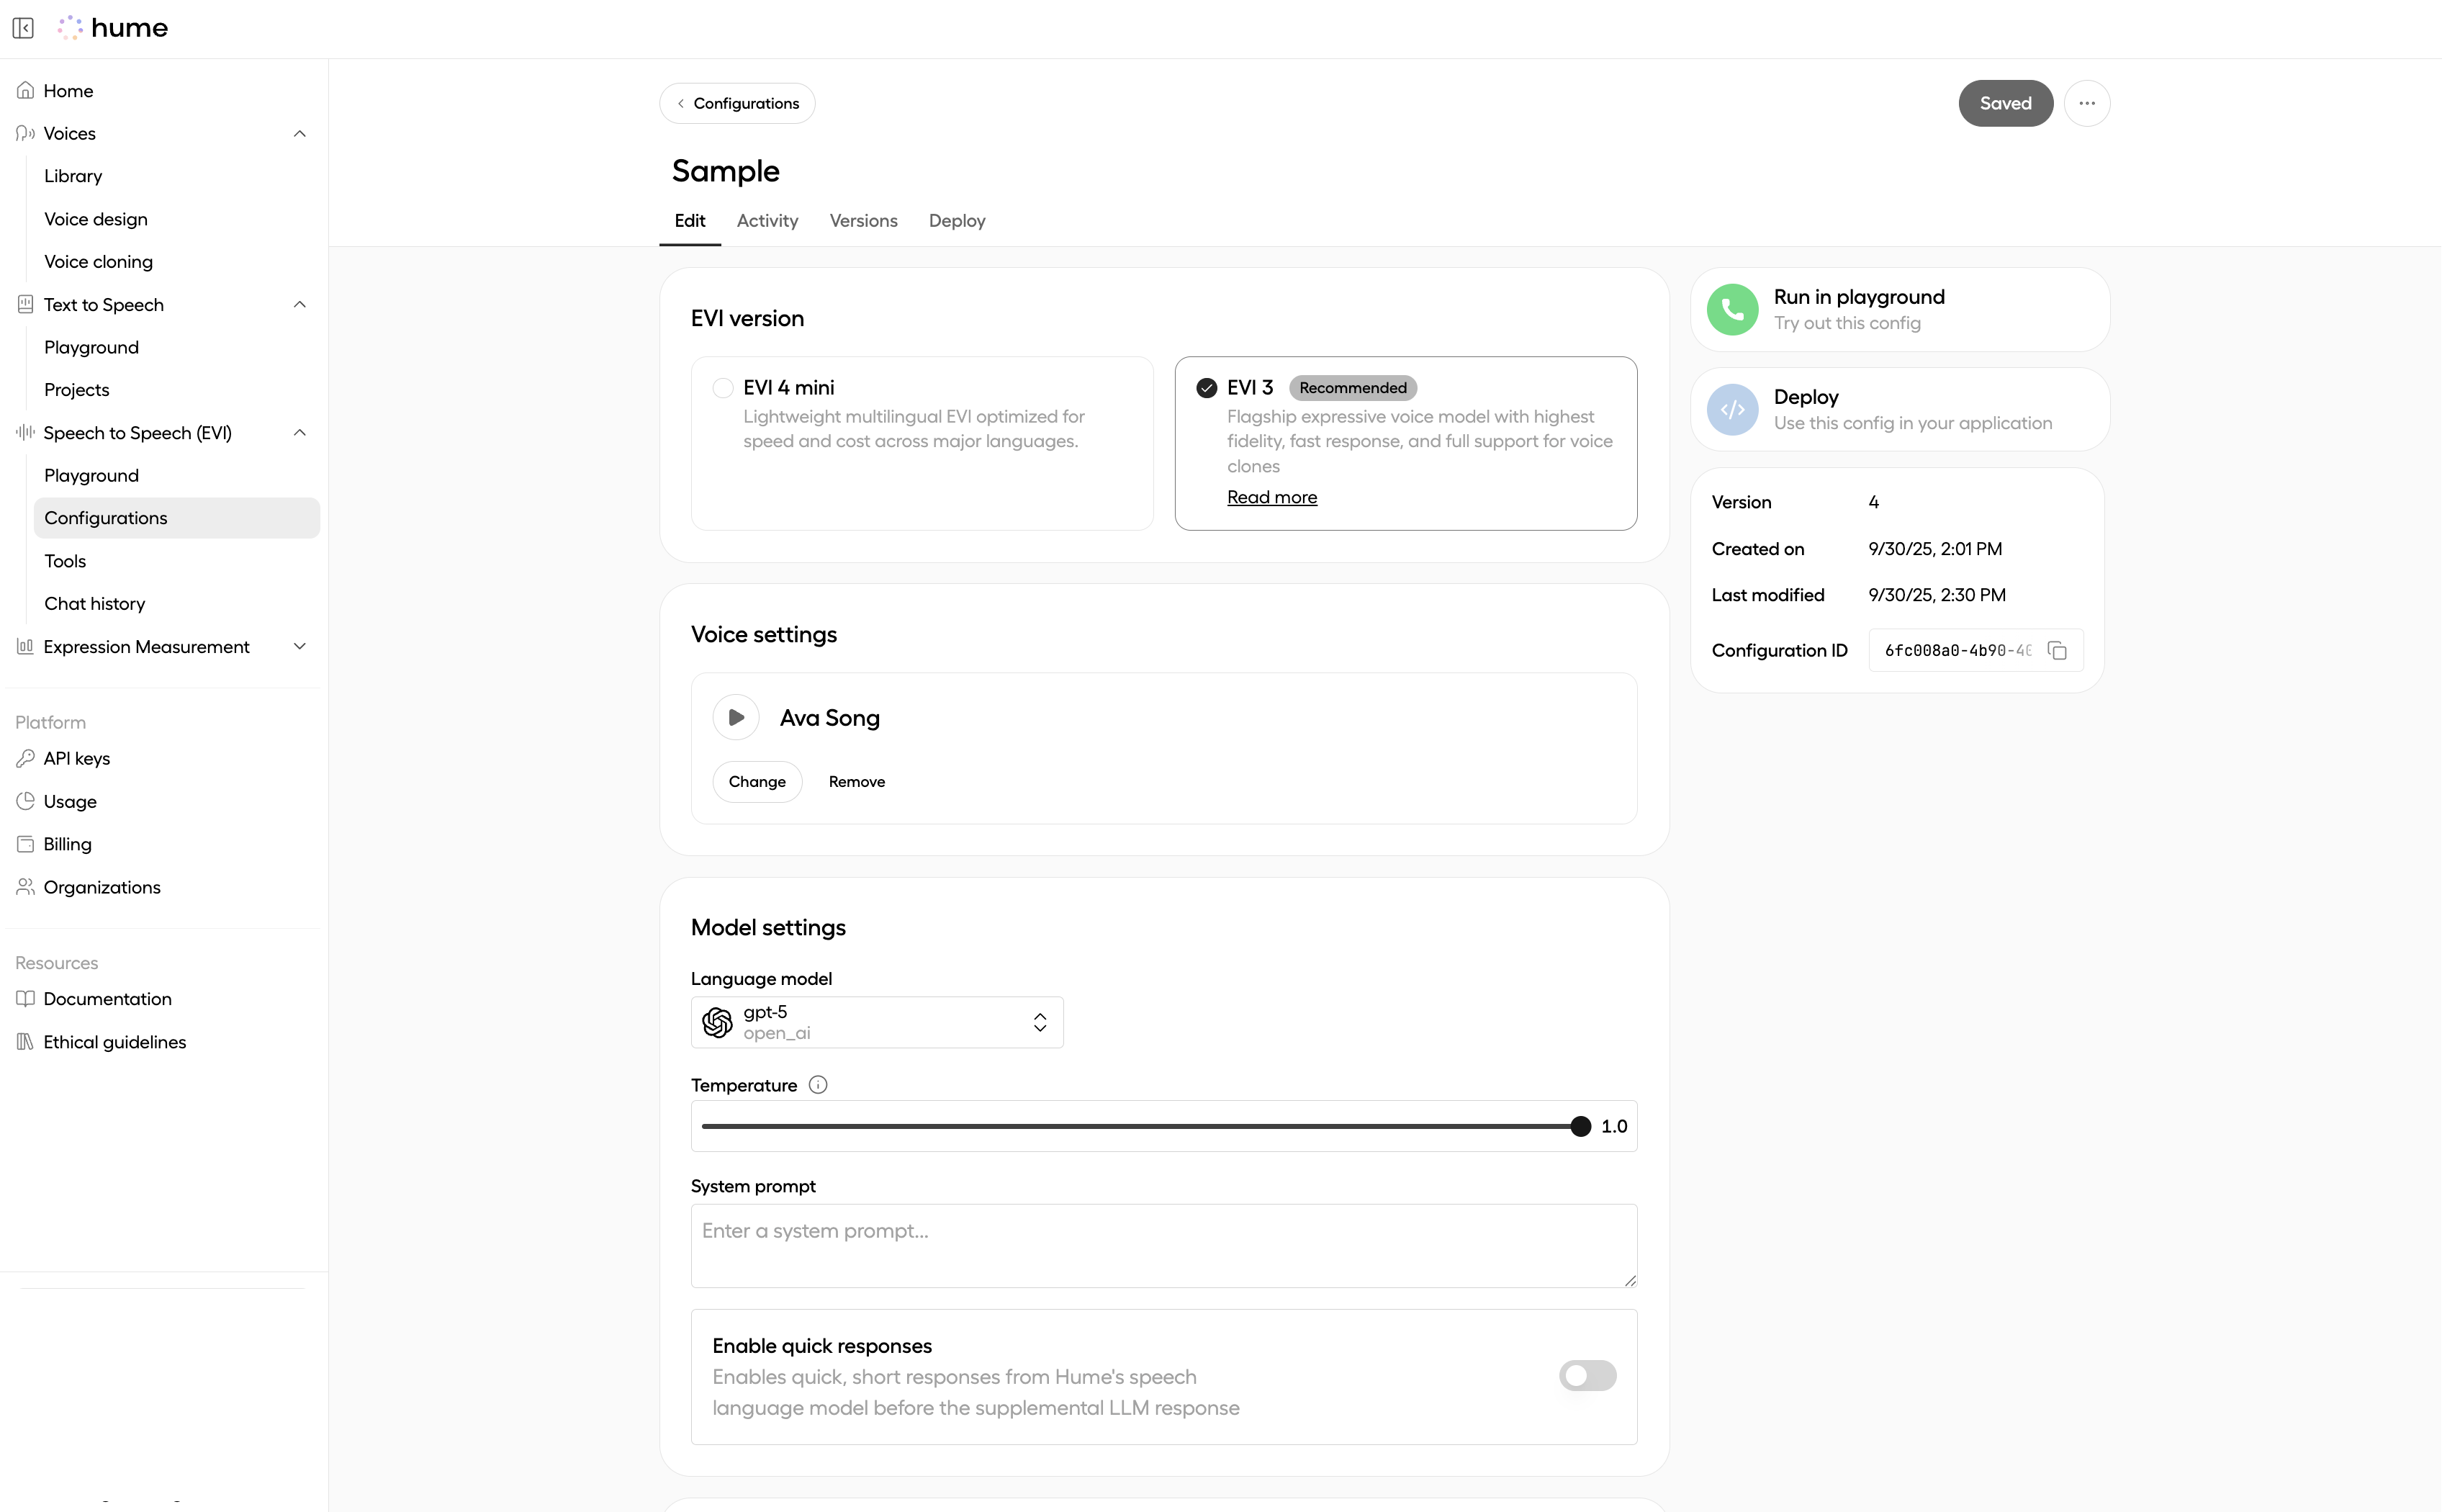The height and width of the screenshot is (1512, 2442).
Task: Click the Read more link for EVI 3
Action: [1271, 496]
